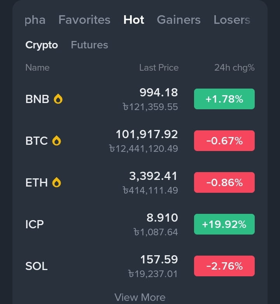Select the Crypto sub-tab

click(42, 45)
